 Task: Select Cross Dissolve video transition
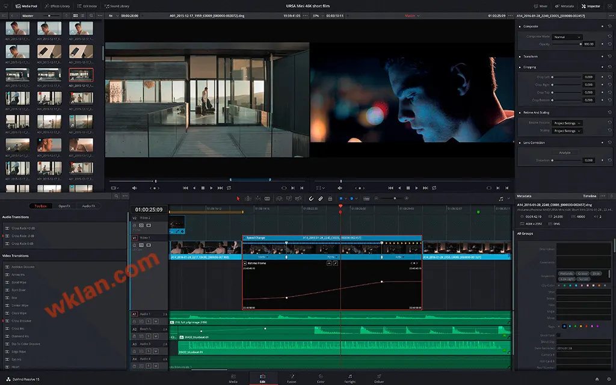pos(21,321)
